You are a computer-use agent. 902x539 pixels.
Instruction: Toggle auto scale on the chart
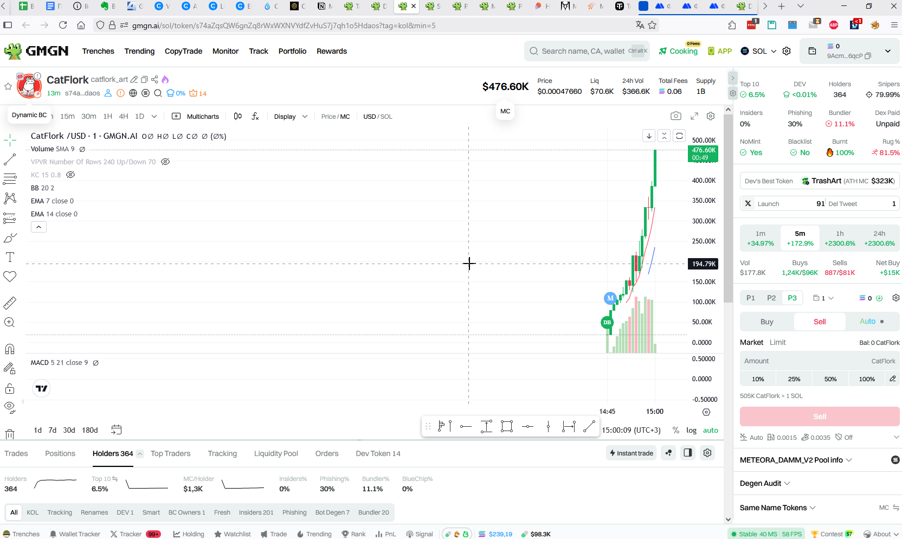[x=710, y=430]
